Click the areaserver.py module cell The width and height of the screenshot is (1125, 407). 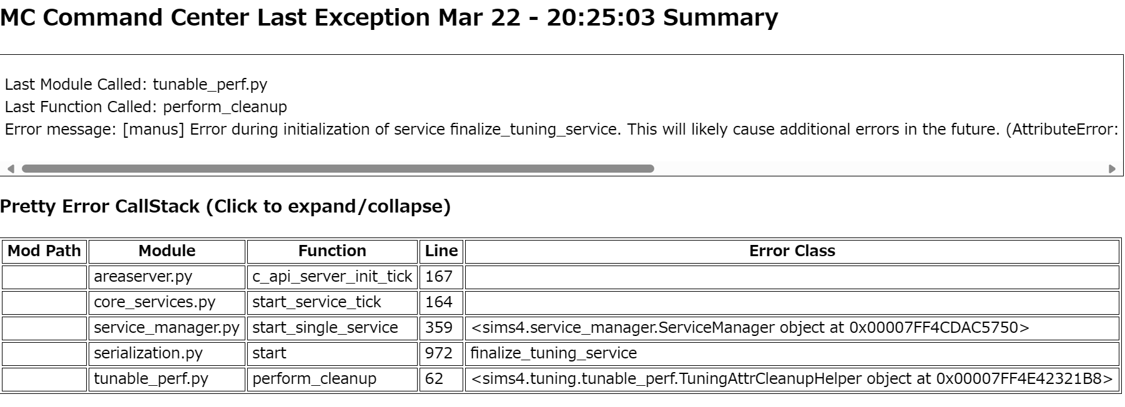[x=143, y=277]
